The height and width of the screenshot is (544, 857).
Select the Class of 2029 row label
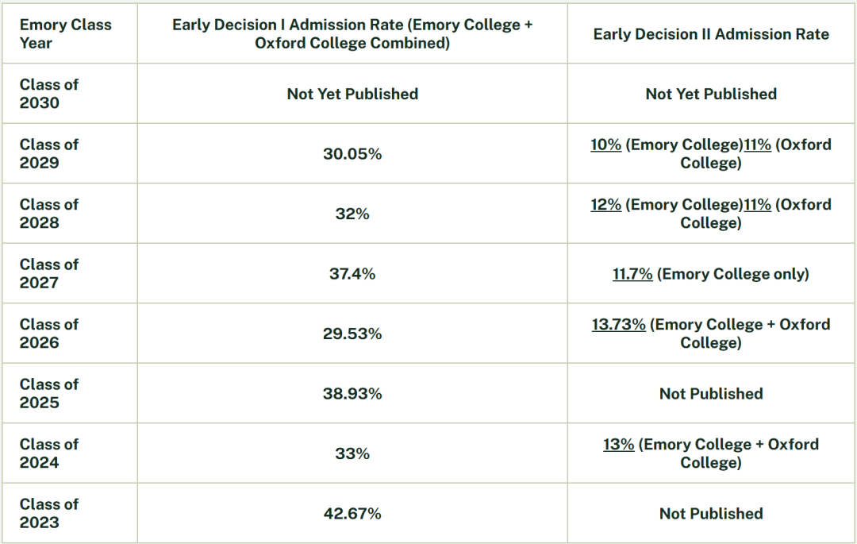(x=49, y=153)
